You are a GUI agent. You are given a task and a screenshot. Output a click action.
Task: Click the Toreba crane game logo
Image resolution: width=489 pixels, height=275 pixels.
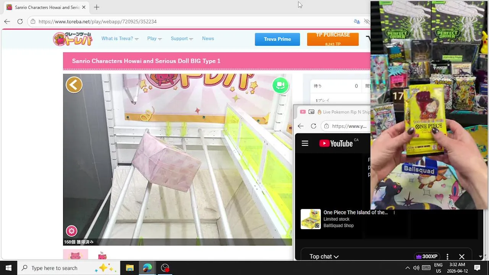(x=73, y=39)
